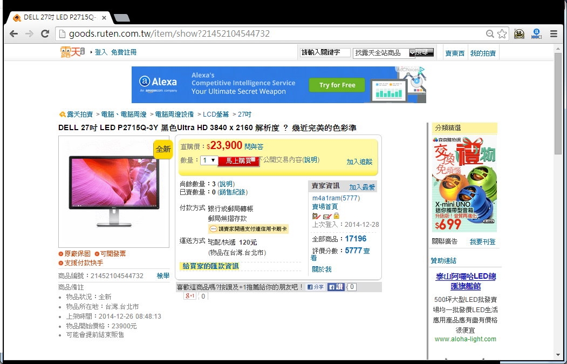Open the 賣場首頁 seller store link

tap(325, 207)
